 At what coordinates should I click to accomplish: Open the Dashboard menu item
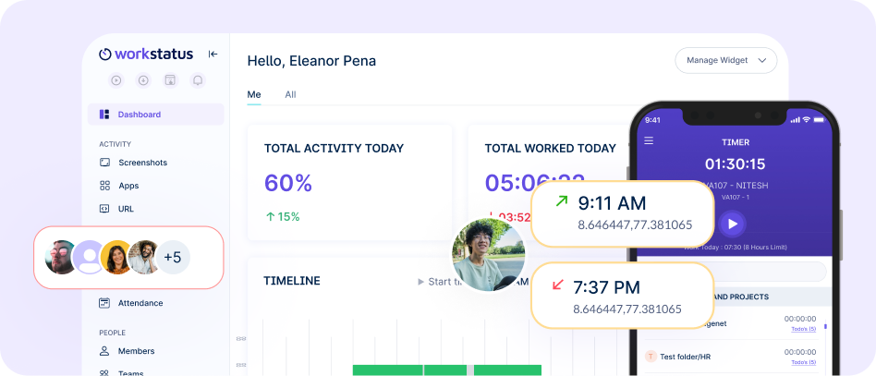(x=156, y=115)
